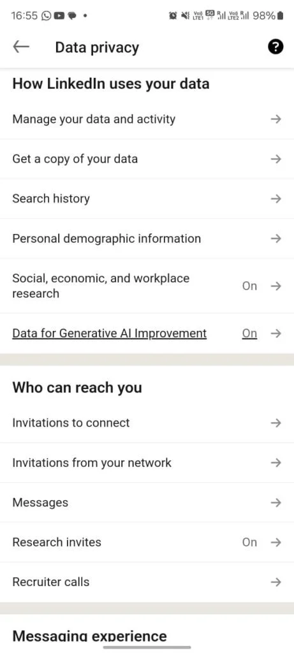Viewport: 294px width, 653px height.
Task: Open Social, economic, and workplace research
Action: [x=147, y=286]
